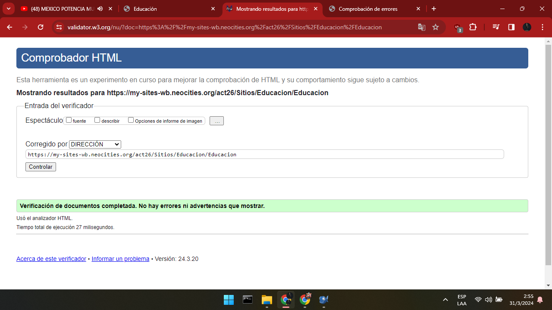Open the volume speaker icon in tray
Screen dimensions: 552x310
tap(488, 300)
